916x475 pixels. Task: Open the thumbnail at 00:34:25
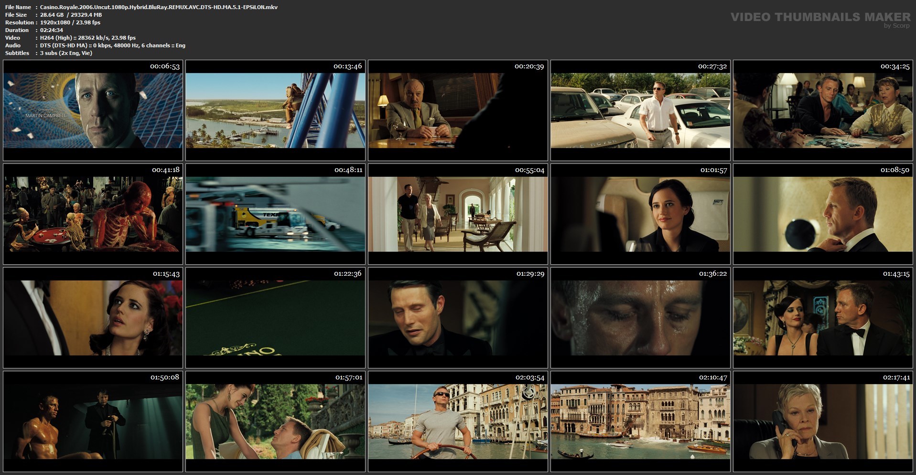pyautogui.click(x=823, y=110)
